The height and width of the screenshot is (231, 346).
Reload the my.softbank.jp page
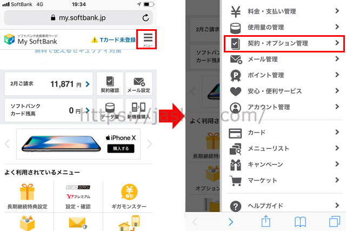(145, 18)
